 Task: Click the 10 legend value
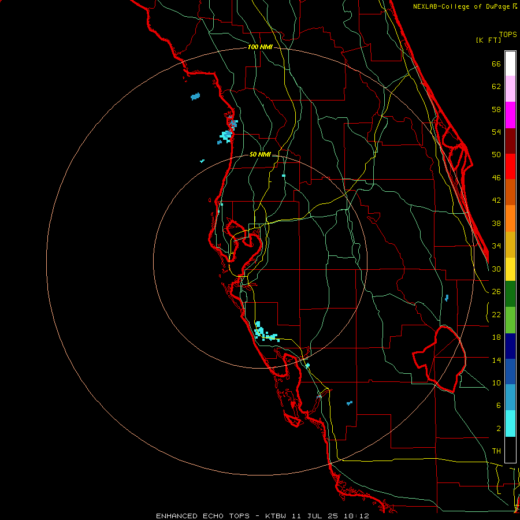pos(496,382)
